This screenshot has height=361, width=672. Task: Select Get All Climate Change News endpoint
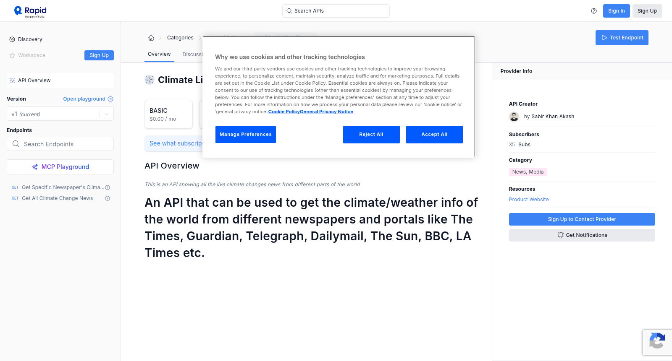[x=58, y=198]
